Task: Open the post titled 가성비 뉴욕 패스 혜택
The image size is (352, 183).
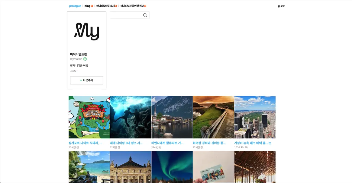Action: pos(251,143)
